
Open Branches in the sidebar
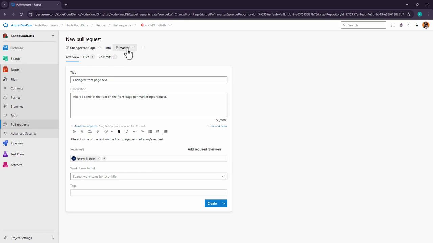[x=29, y=106]
